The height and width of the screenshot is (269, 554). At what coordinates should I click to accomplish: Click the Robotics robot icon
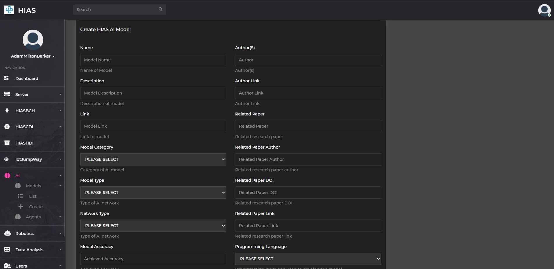[x=8, y=233]
